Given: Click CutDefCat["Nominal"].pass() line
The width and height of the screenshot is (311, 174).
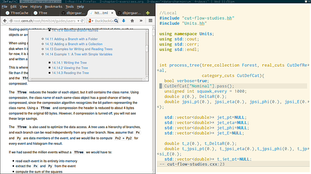Looking at the screenshot, I should tap(199, 86).
